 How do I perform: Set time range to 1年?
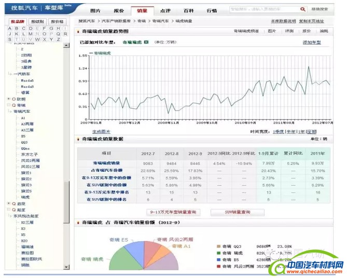point(301,132)
